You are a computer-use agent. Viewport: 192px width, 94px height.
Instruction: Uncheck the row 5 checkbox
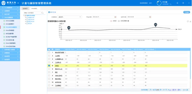pos(49,66)
